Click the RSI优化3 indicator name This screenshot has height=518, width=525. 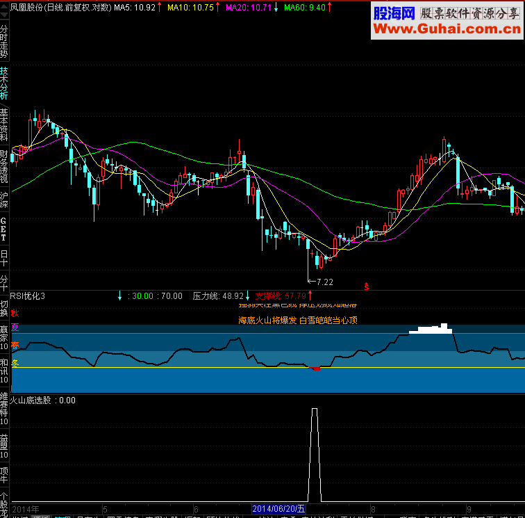(28, 296)
